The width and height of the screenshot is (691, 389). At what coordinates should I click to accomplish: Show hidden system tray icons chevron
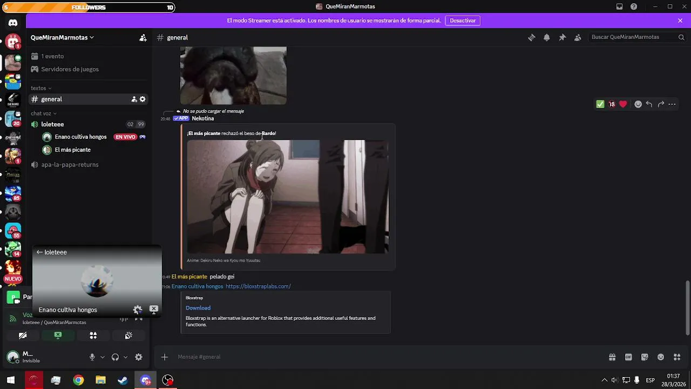tap(604, 380)
